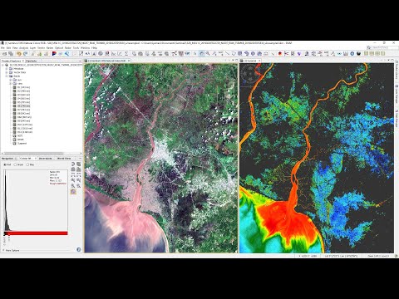Open the File menu
Image resolution: width=399 pixels, height=299 pixels.
point(2,47)
